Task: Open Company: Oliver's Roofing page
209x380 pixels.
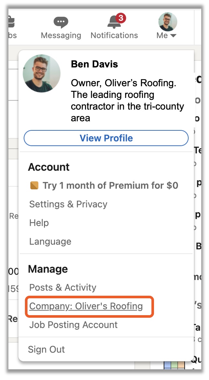Action: 86,306
